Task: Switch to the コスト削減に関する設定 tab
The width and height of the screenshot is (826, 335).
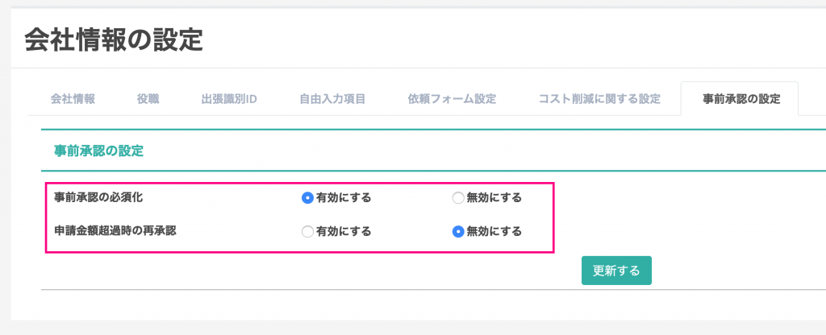Action: coord(599,99)
